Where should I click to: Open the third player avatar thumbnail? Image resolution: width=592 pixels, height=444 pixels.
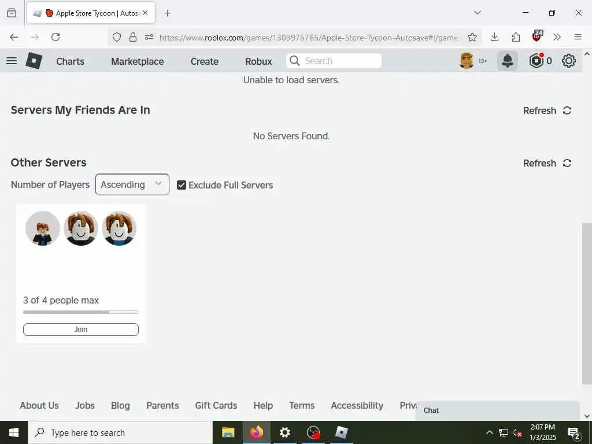pyautogui.click(x=119, y=228)
